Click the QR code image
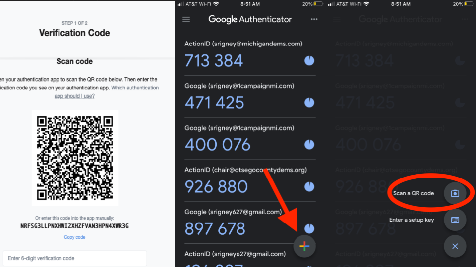The image size is (476, 267). (x=75, y=158)
